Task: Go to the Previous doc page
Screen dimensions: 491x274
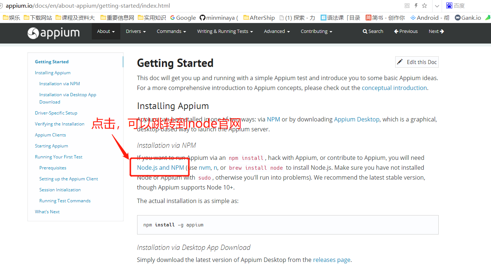Action: 406,31
